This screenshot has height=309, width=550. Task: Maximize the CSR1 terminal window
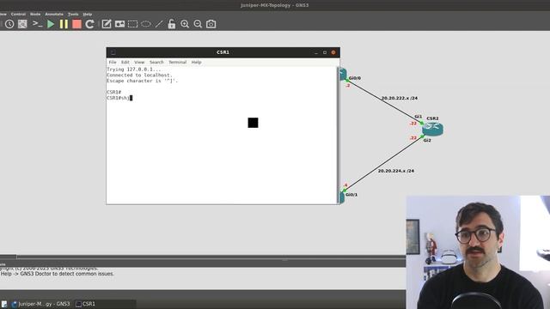[x=325, y=52]
